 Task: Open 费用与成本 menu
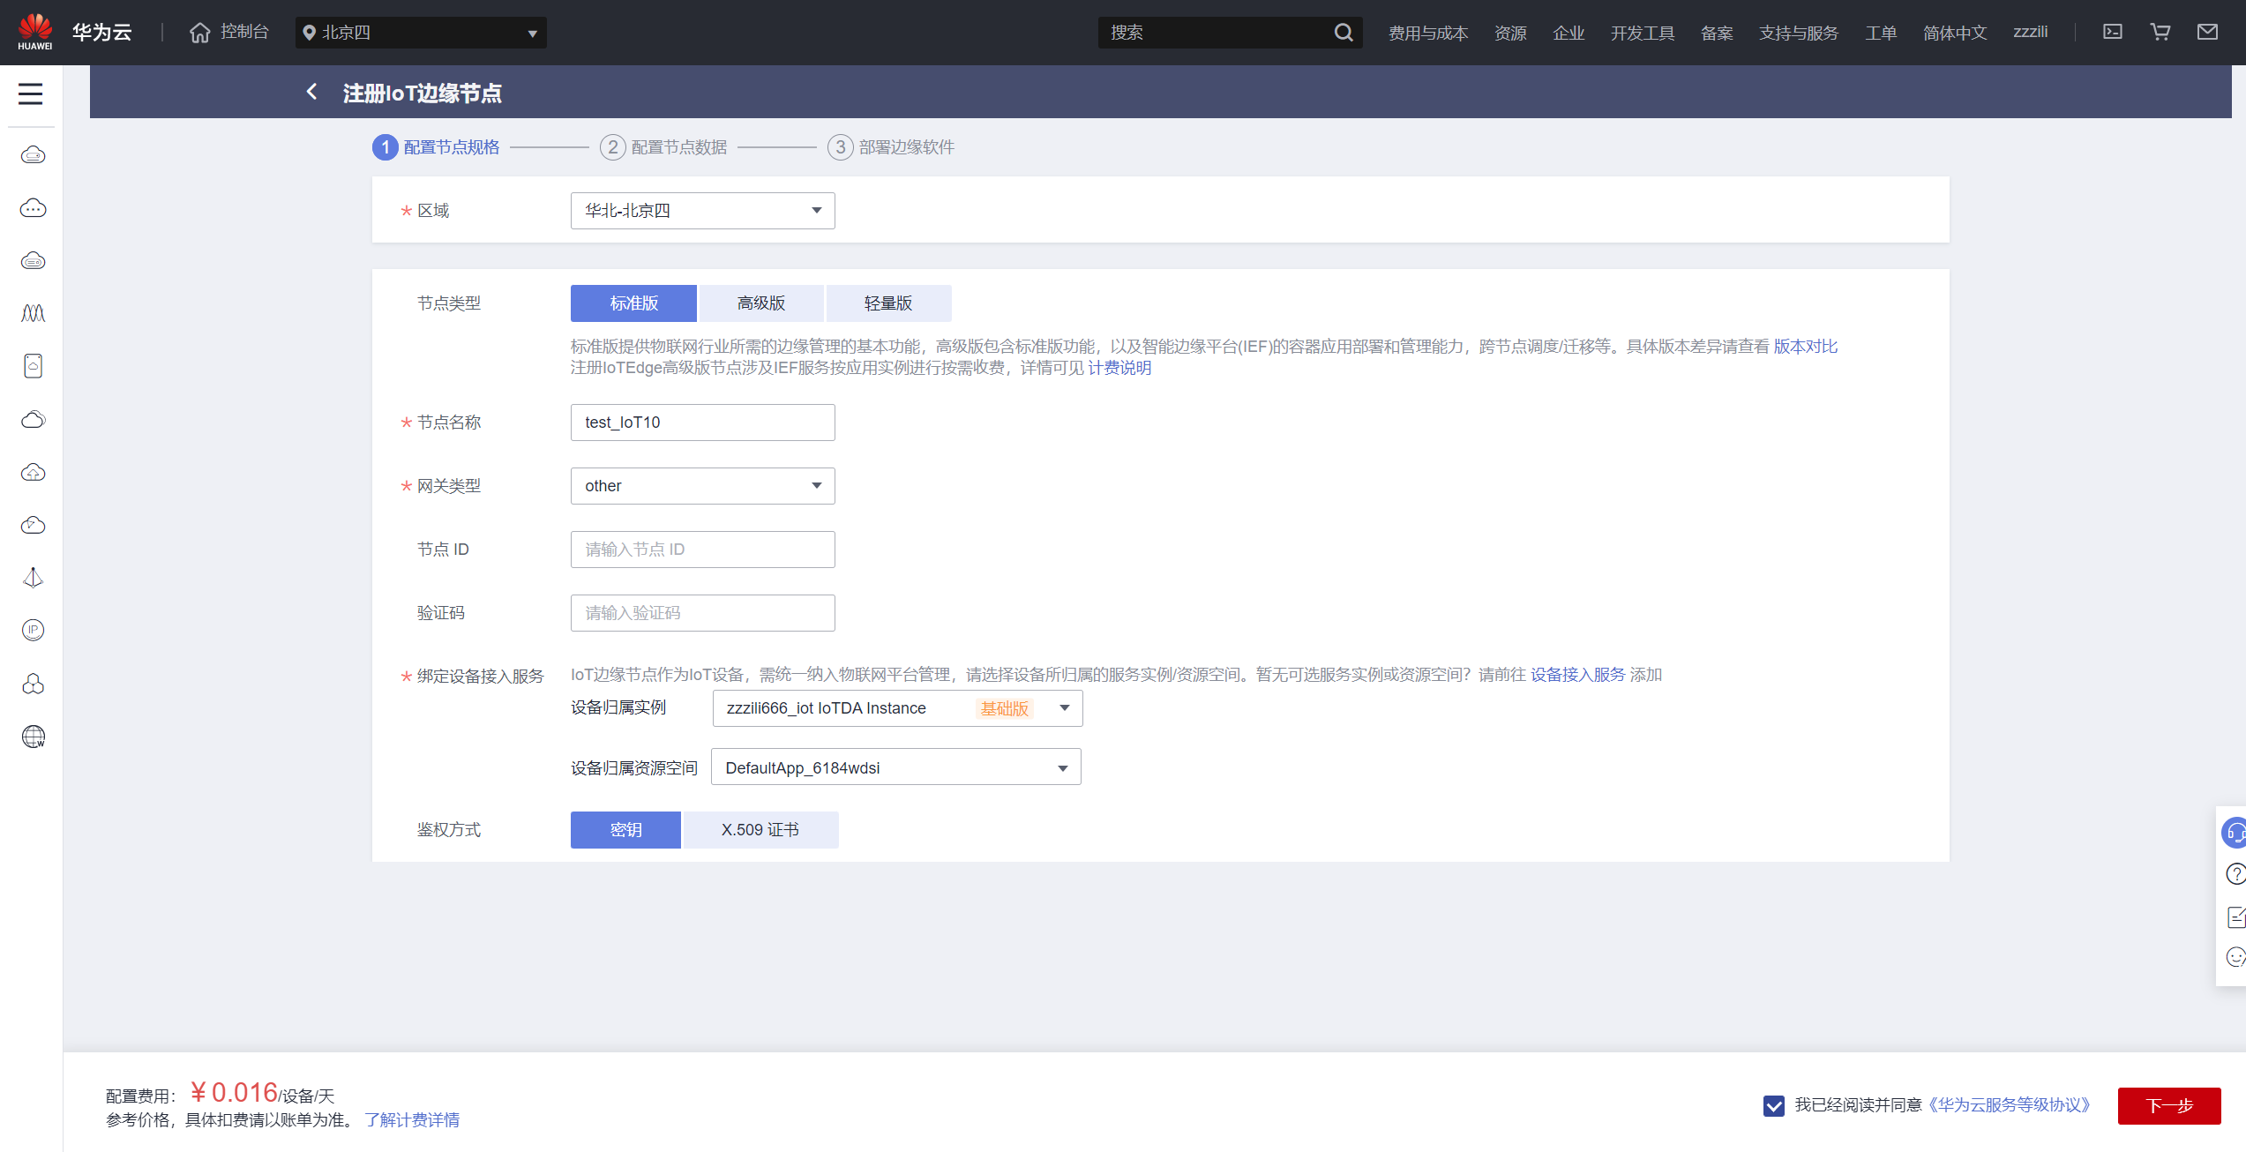click(1427, 33)
